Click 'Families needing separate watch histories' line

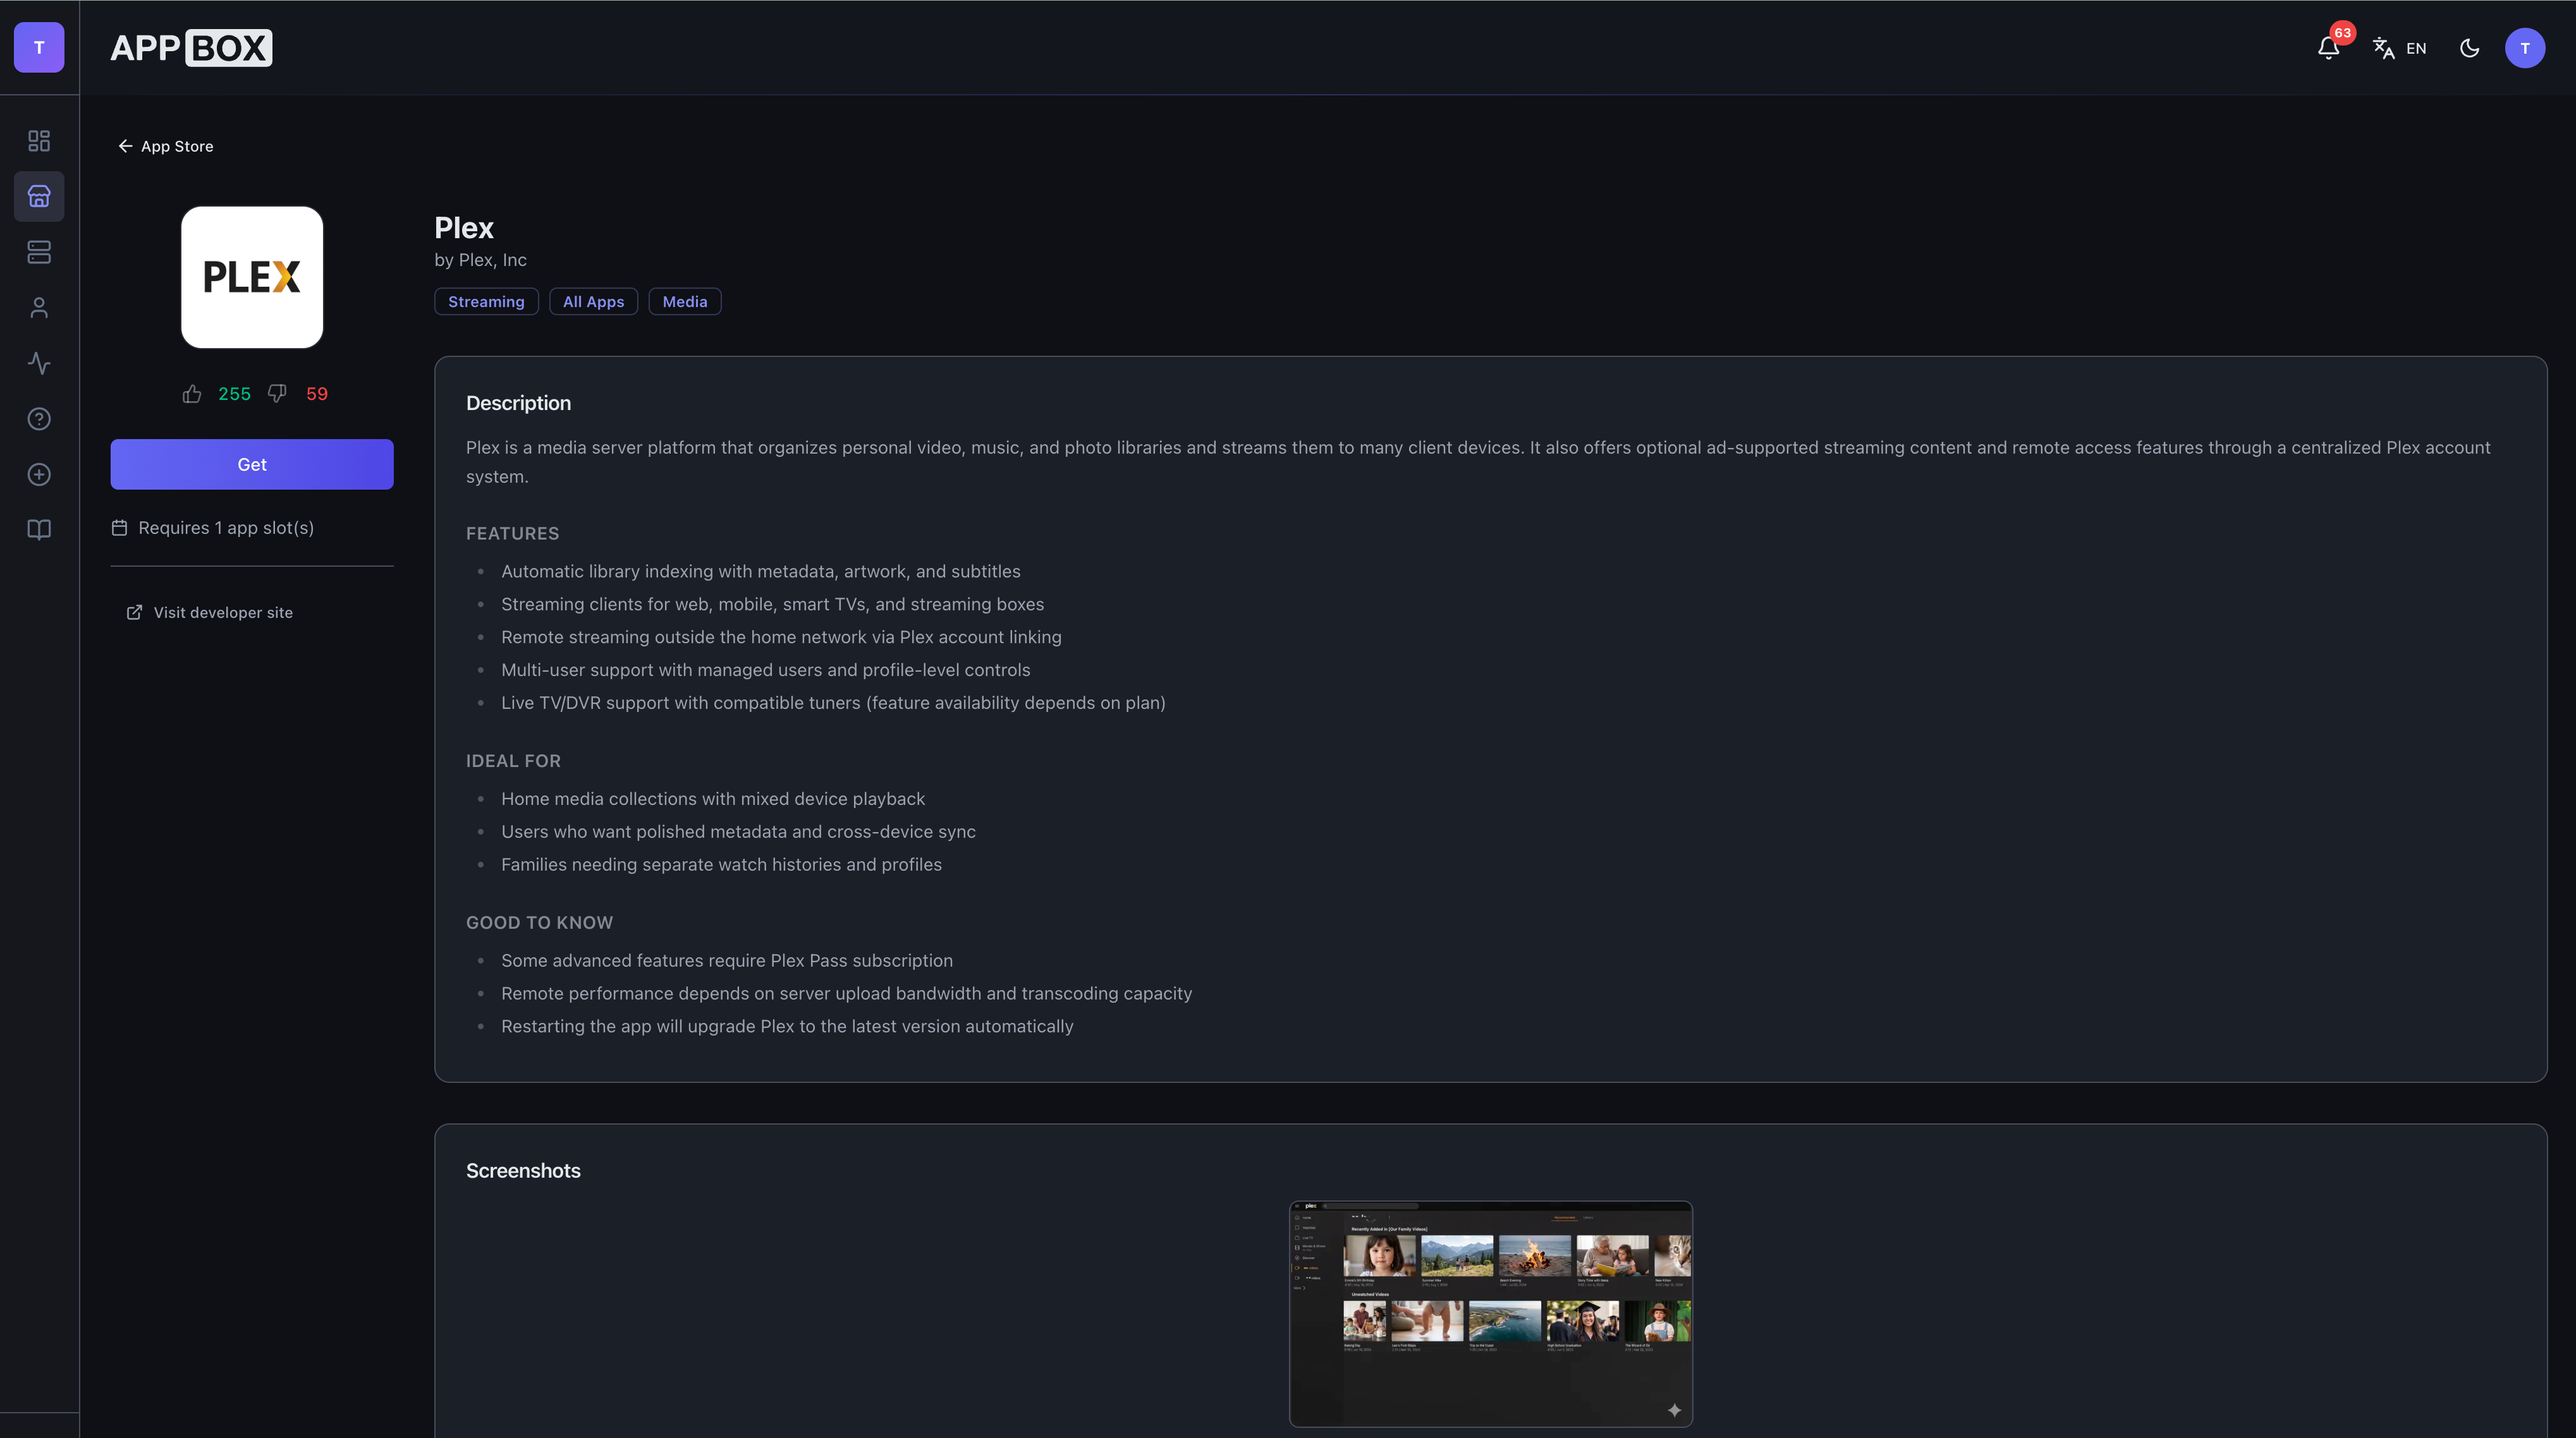tap(722, 864)
